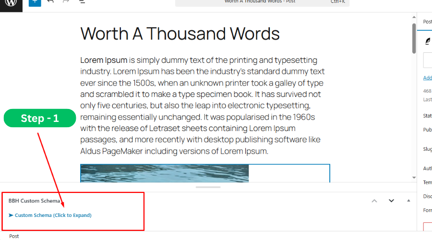Click the editor vertical scrollbar thumb

click(414, 38)
